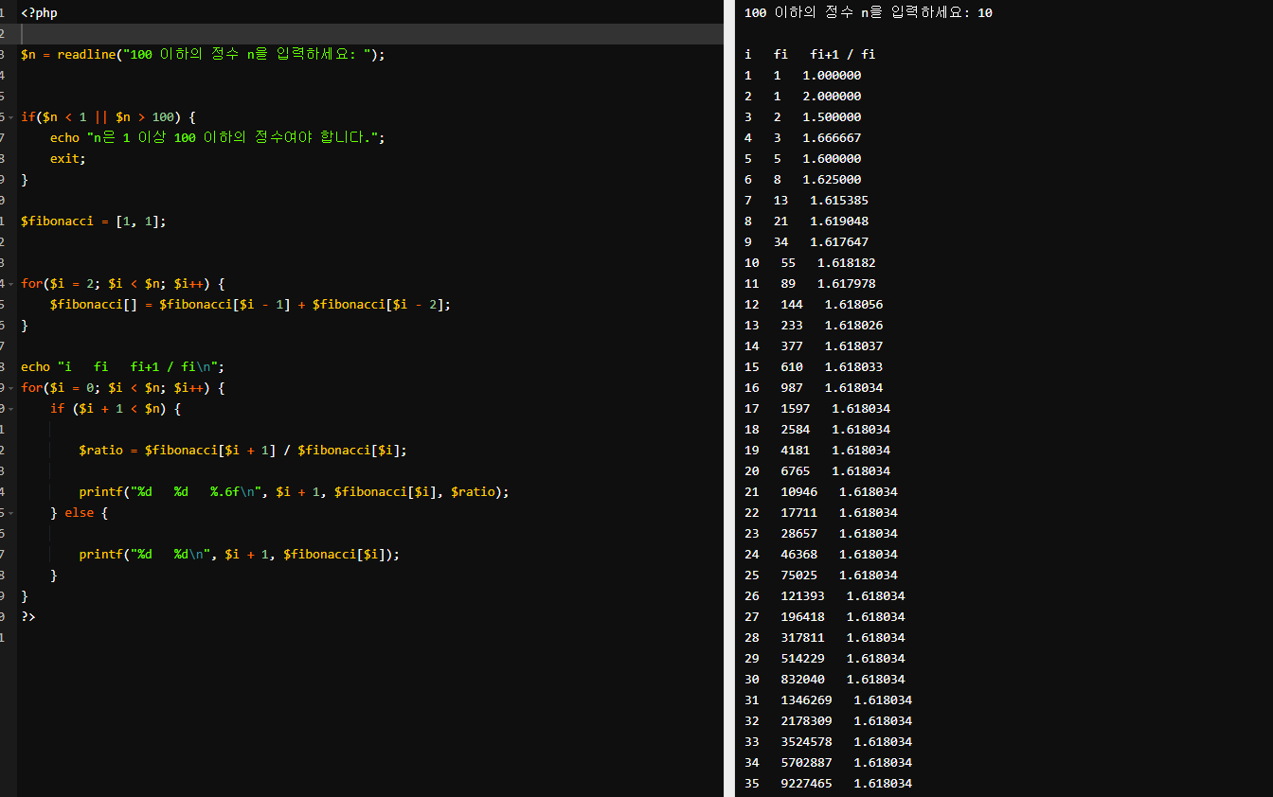Click the input prompt line in output

coord(868,13)
